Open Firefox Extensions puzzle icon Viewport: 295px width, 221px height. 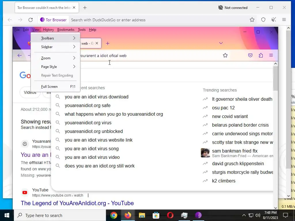coord(261,55)
